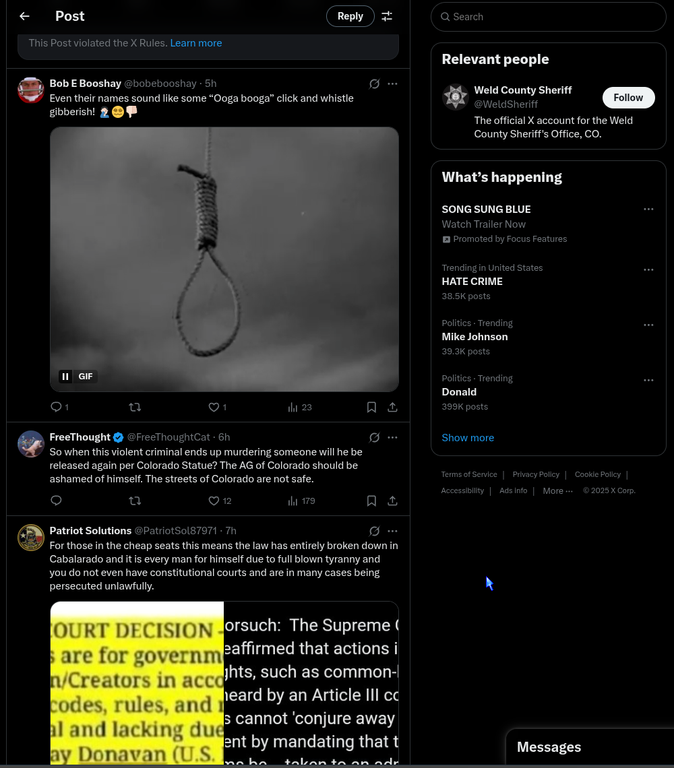Like Bob E Booshay's post
Viewport: 674px width, 768px height.
pyautogui.click(x=214, y=407)
